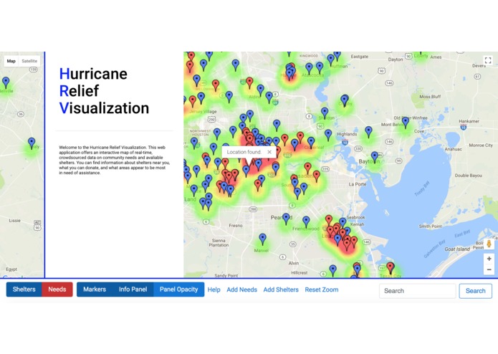Click the blue marker near Friendswood
The width and height of the screenshot is (498, 354).
[306, 222]
